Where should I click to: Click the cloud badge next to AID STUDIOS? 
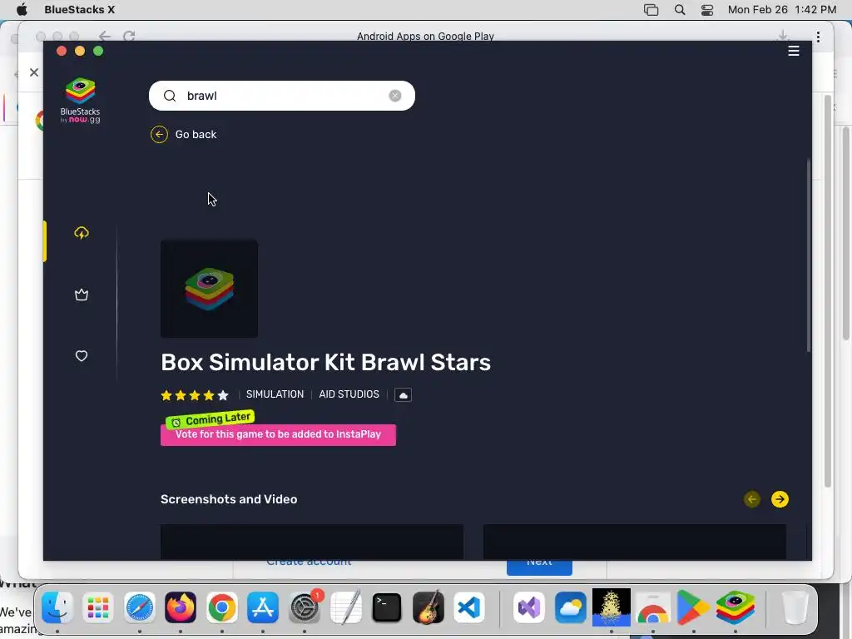click(403, 395)
